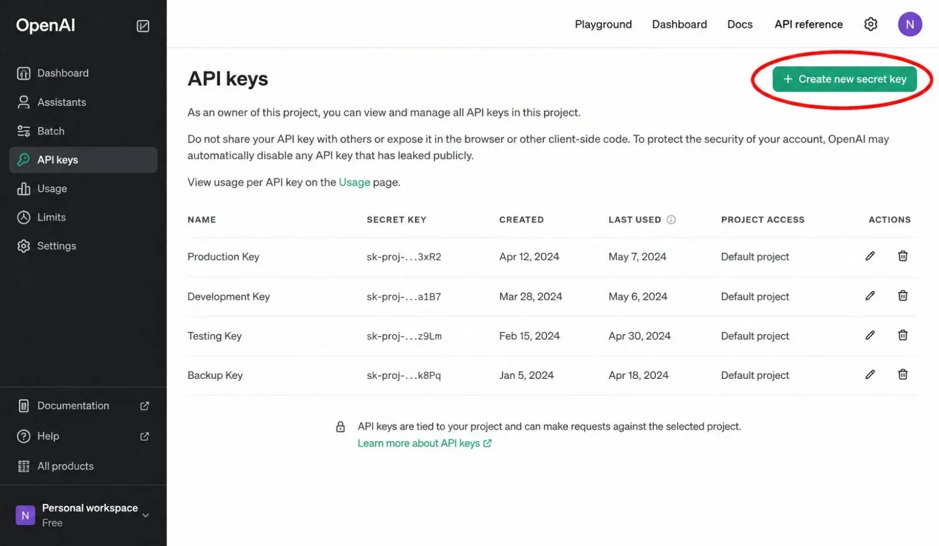The height and width of the screenshot is (546, 939).
Task: Follow the green Usage link in description
Action: click(354, 182)
